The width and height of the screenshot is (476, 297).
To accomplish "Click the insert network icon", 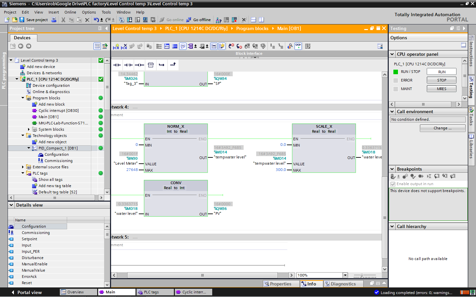I will pyautogui.click(x=116, y=47).
